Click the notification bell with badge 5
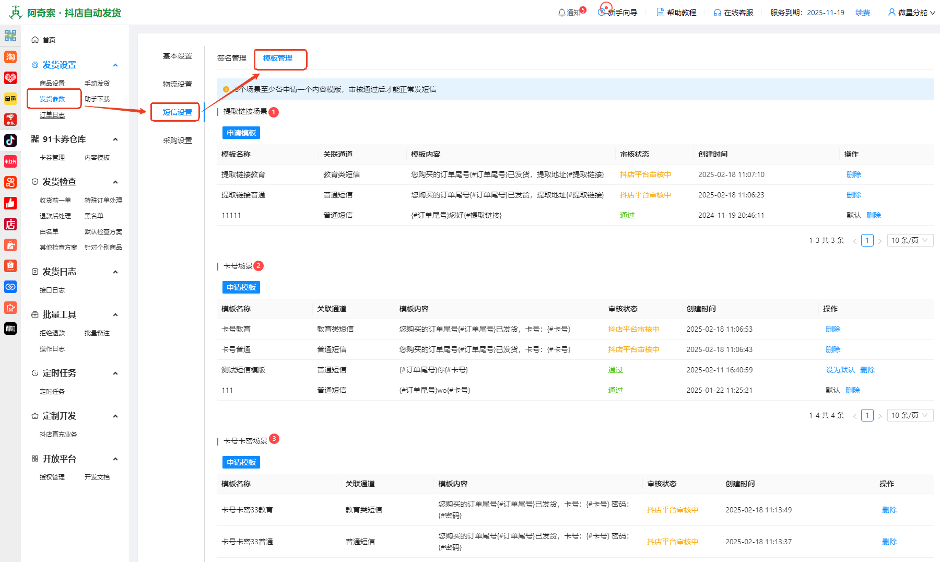The height and width of the screenshot is (562, 940). tap(562, 13)
